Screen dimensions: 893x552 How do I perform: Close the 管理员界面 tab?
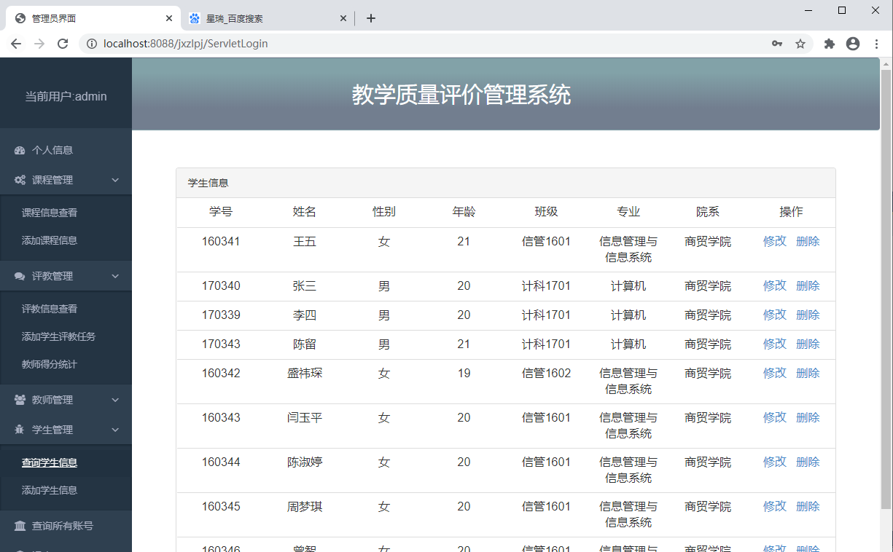click(169, 18)
